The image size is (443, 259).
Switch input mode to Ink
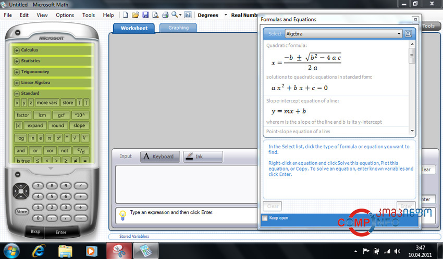[203, 157]
